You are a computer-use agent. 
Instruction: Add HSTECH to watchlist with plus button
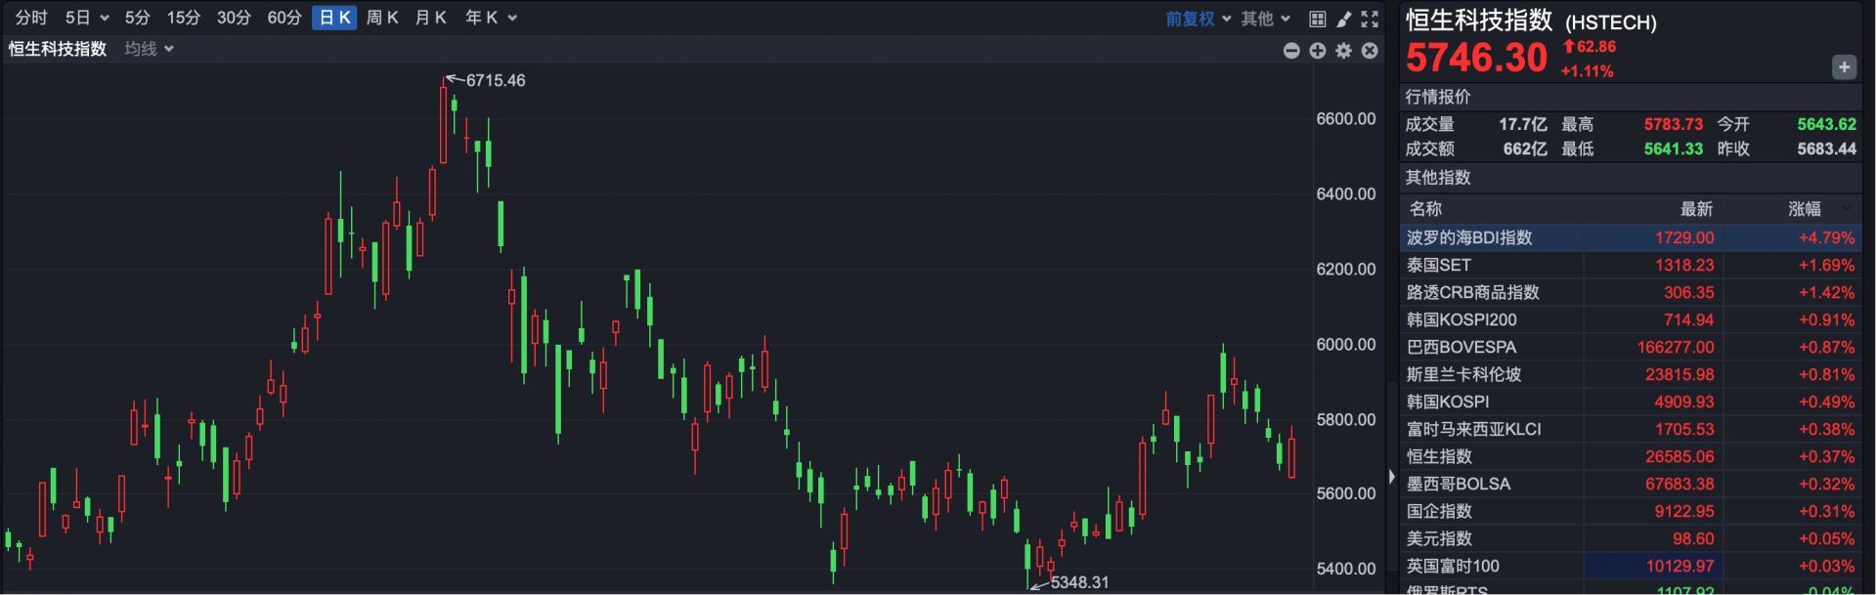pyautogui.click(x=1844, y=67)
